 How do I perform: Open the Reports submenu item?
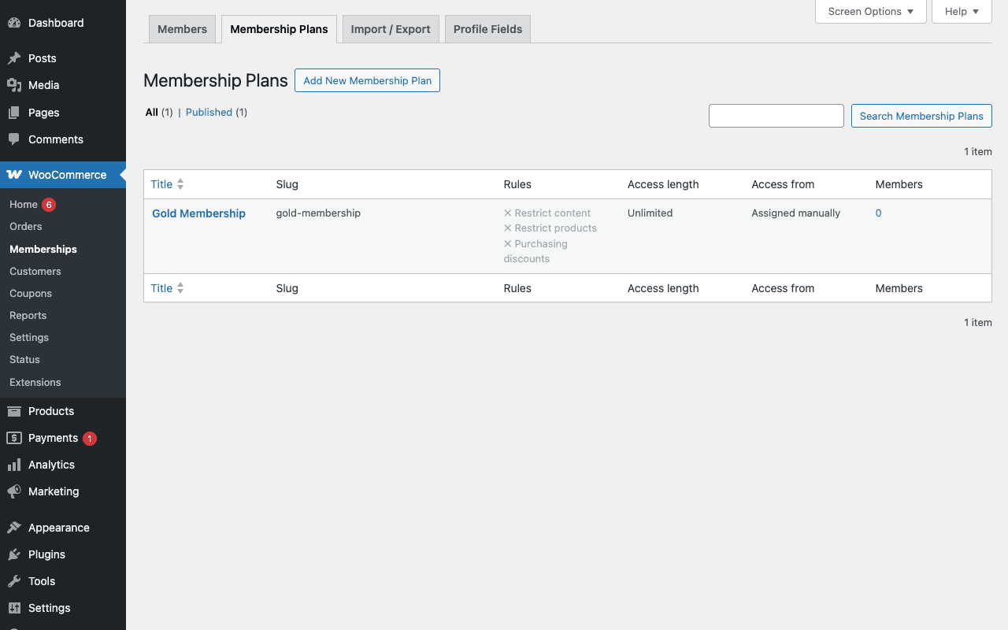[28, 315]
